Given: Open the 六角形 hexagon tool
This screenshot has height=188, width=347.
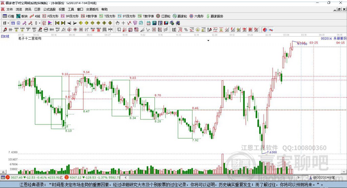Looking at the screenshot, I should (197, 16).
